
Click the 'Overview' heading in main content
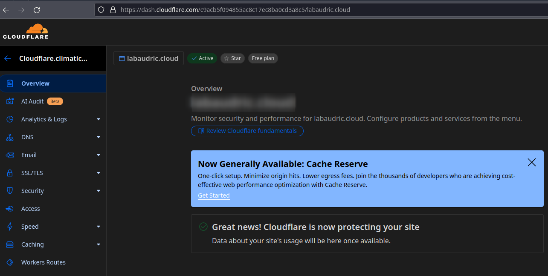click(x=206, y=89)
